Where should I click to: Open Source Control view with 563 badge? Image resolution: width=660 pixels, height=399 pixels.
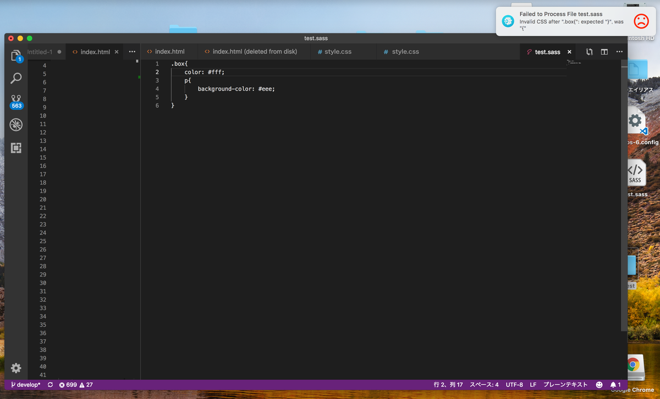point(16,102)
